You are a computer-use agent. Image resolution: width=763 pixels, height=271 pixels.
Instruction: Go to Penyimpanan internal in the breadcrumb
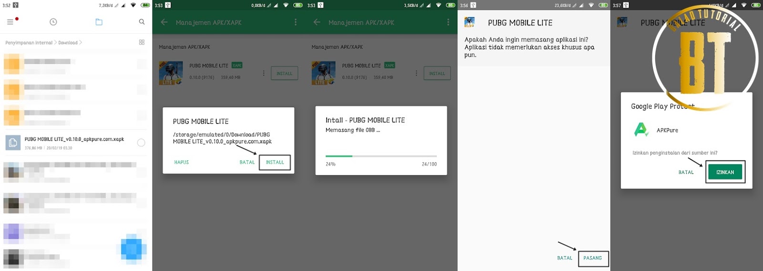(x=29, y=43)
